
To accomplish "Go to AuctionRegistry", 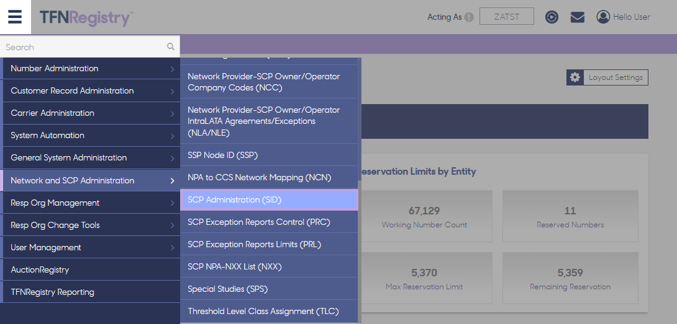I will 91,270.
